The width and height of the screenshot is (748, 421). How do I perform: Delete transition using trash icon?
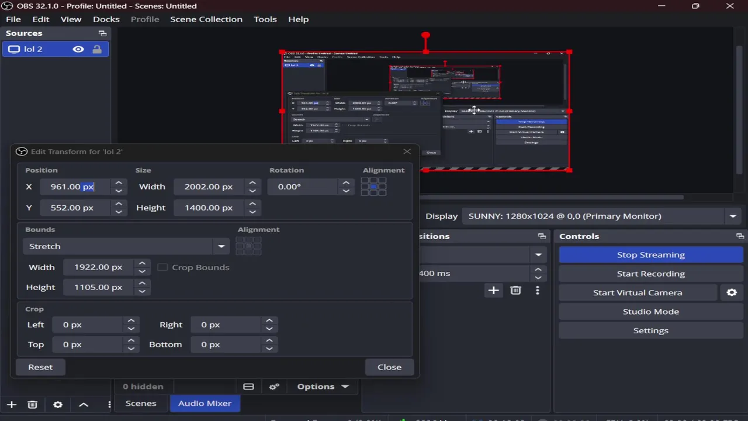pyautogui.click(x=515, y=290)
